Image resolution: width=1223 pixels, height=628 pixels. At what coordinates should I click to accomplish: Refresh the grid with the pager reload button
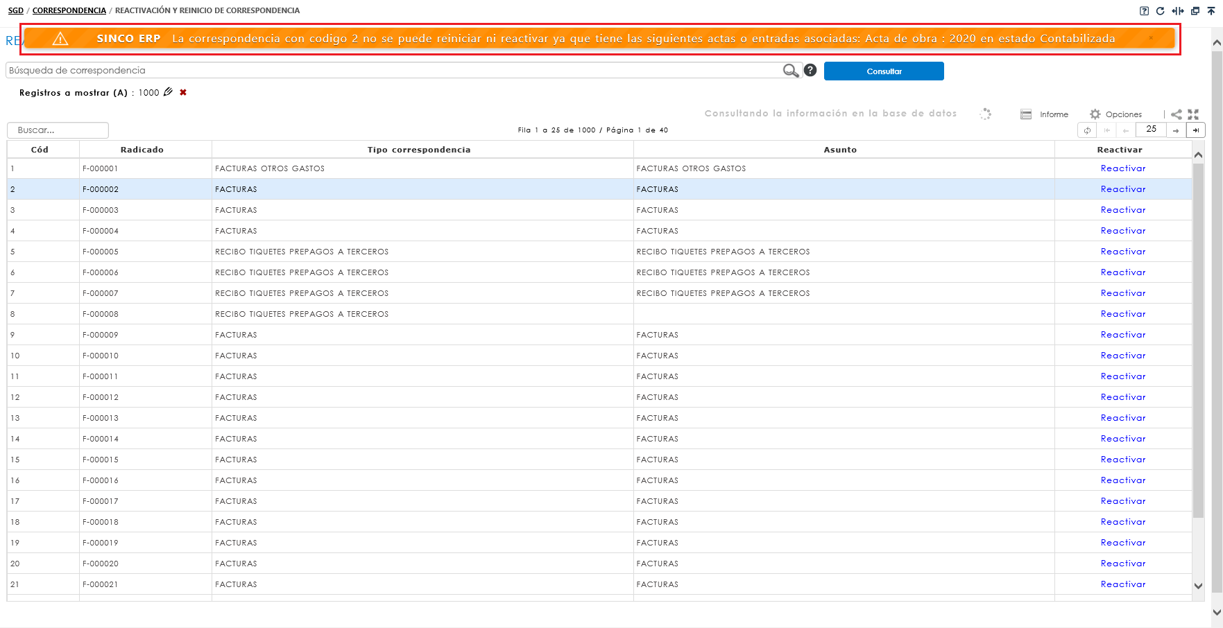(x=1087, y=130)
